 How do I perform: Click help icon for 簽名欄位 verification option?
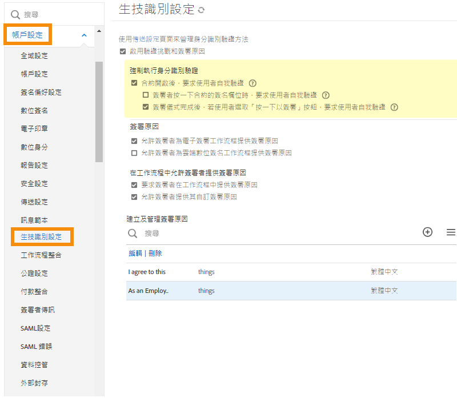(x=326, y=95)
